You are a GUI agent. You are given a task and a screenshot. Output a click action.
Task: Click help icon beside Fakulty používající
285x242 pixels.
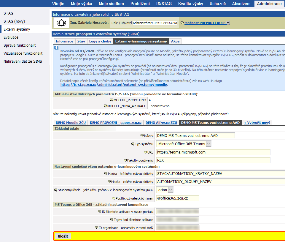point(125,160)
